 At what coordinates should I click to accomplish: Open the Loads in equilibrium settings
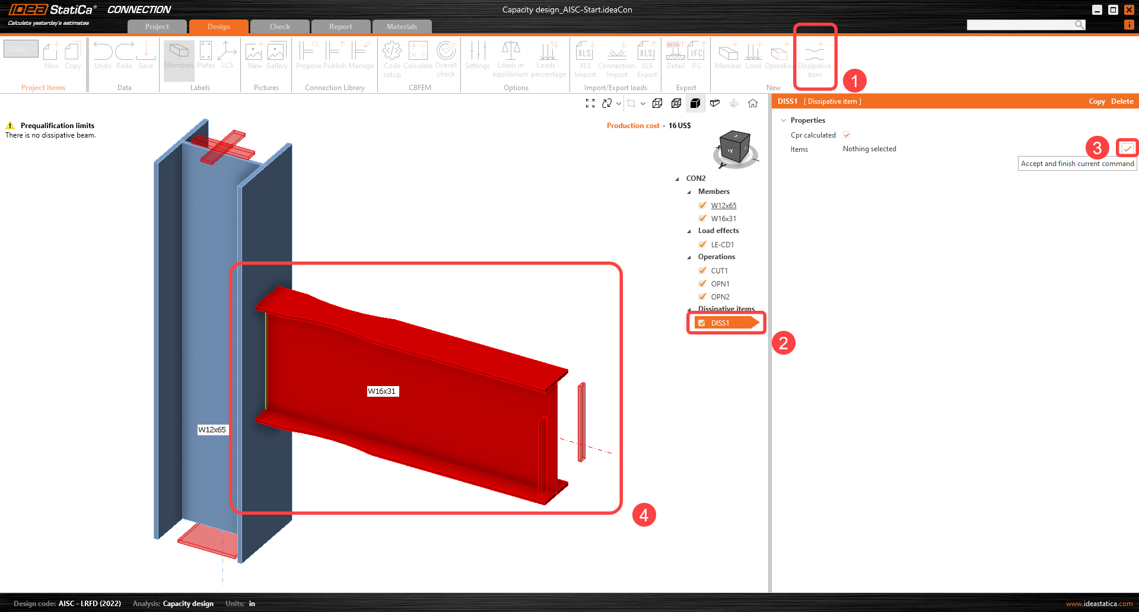pyautogui.click(x=510, y=56)
